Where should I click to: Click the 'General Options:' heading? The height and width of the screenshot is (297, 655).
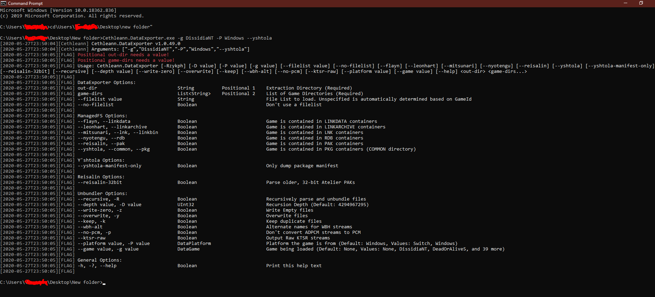click(100, 260)
